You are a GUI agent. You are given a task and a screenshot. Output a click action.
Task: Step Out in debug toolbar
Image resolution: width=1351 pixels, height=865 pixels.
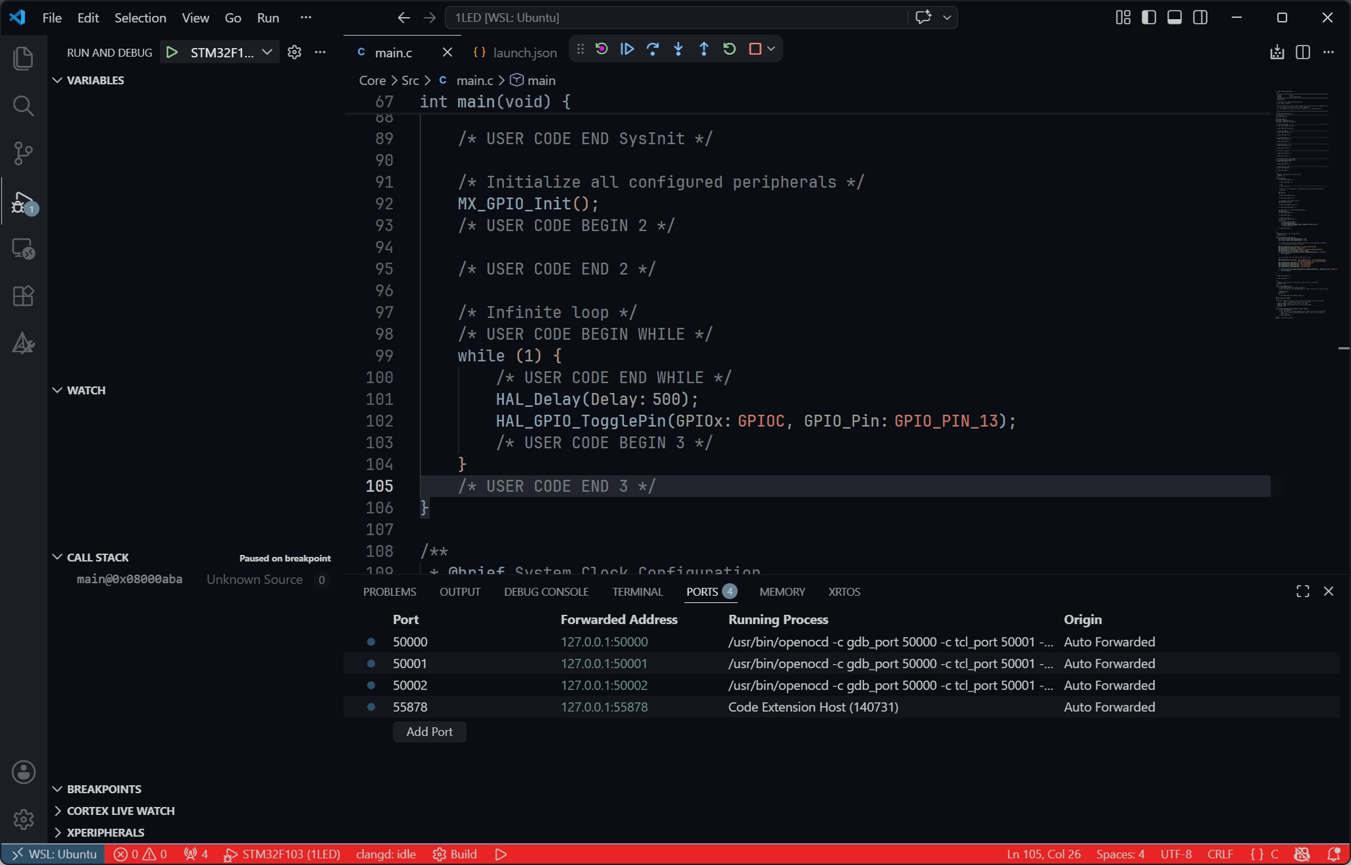point(704,49)
